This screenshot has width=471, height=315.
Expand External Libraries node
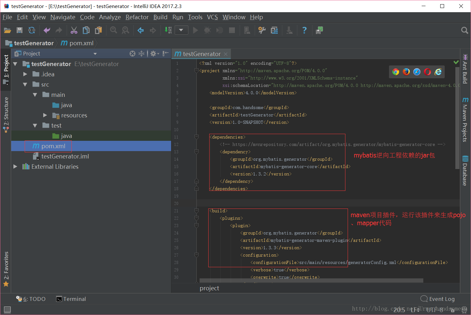click(x=15, y=166)
